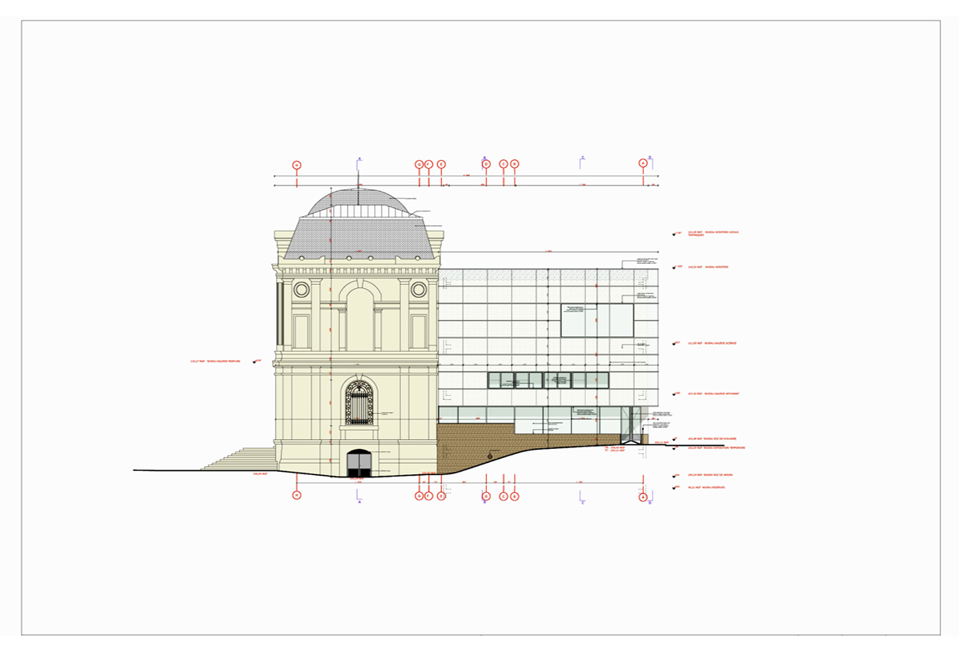This screenshot has height=653, width=959.
Task: Click the large white rectangular facade panel
Action: point(598,319)
